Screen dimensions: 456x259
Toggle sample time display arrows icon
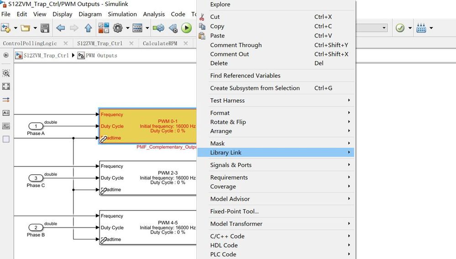[x=6, y=99]
